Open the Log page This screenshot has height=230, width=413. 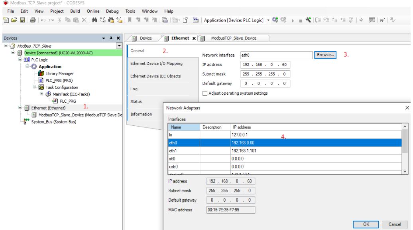point(134,89)
